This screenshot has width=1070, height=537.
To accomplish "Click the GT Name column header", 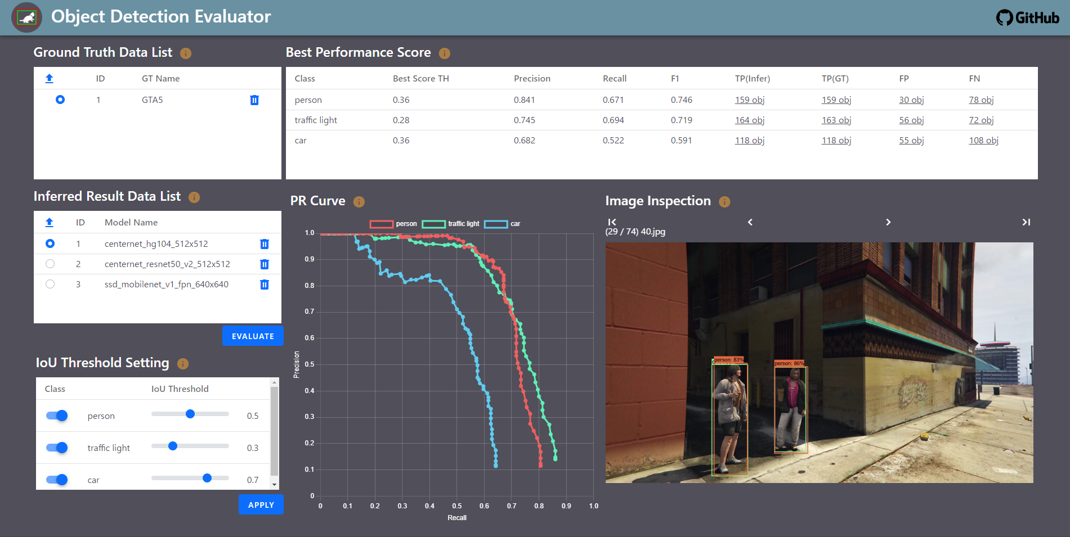I will tap(160, 79).
